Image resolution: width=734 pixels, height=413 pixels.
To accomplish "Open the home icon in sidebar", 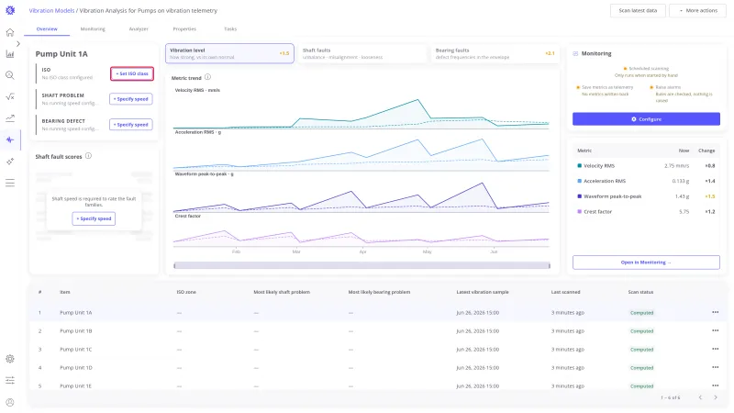I will coord(10,32).
